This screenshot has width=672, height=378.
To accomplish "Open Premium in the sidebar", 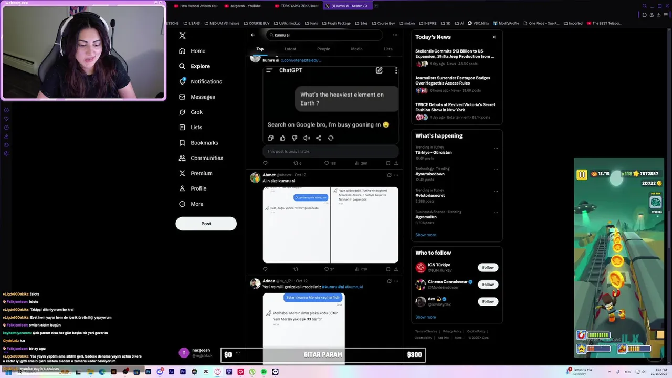I will [x=196, y=173].
